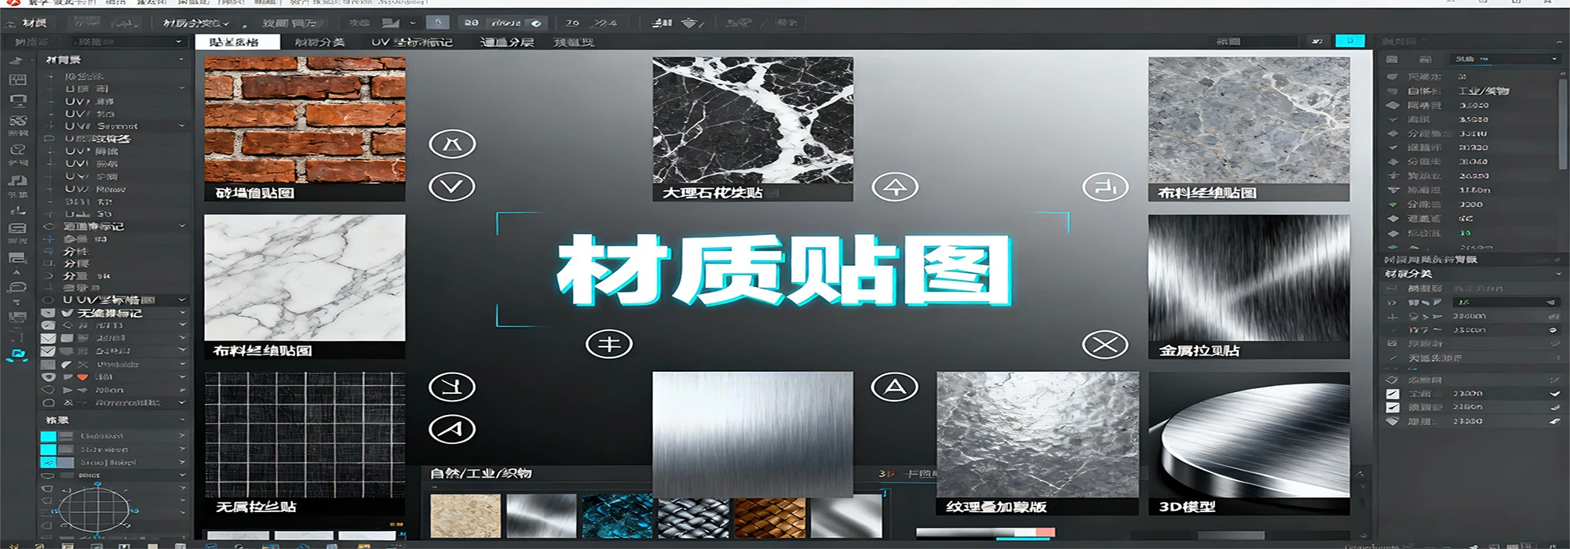Click the circled down-chevron beside the brick texture
1570x549 pixels.
pyautogui.click(x=452, y=187)
